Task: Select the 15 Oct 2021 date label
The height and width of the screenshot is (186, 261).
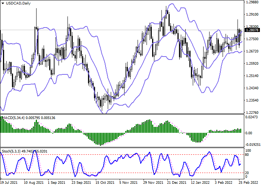Action: point(105,182)
